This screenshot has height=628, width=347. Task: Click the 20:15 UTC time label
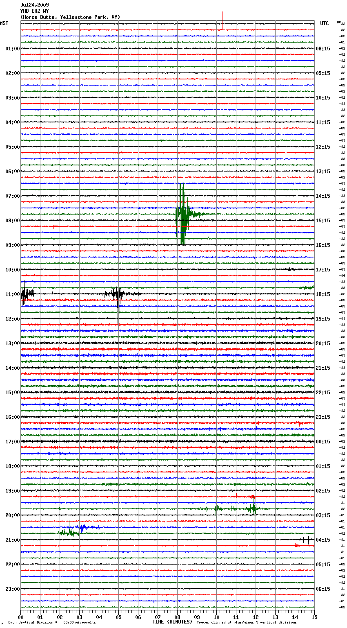click(x=323, y=343)
